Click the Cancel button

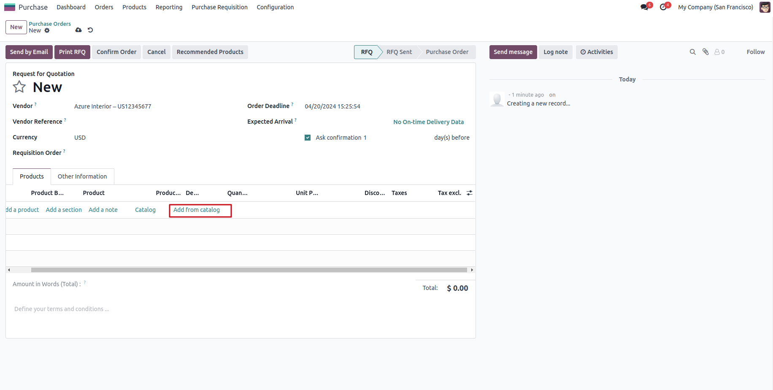(157, 52)
